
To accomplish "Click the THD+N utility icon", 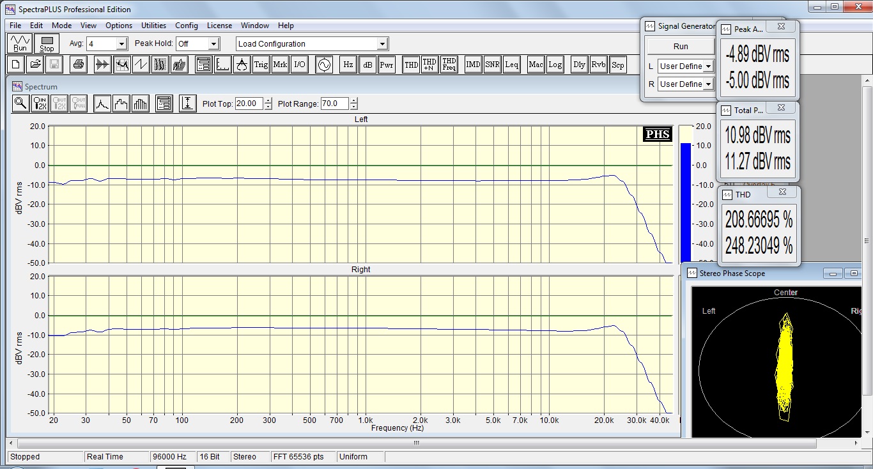I will tap(430, 65).
